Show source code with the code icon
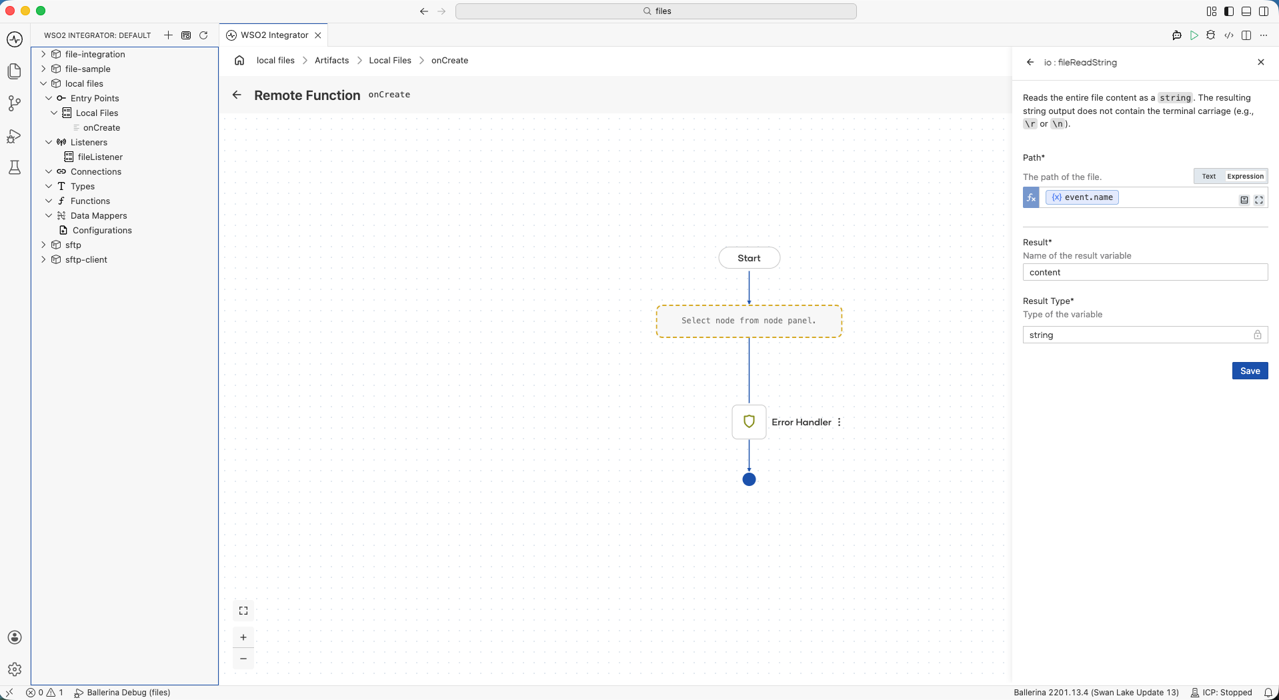This screenshot has width=1279, height=700. [x=1228, y=35]
